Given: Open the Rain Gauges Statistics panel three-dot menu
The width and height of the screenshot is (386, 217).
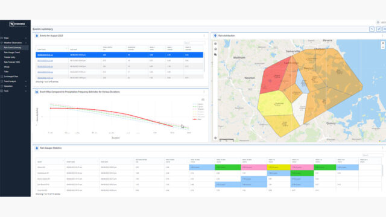Looking at the screenshot, I should 382,148.
